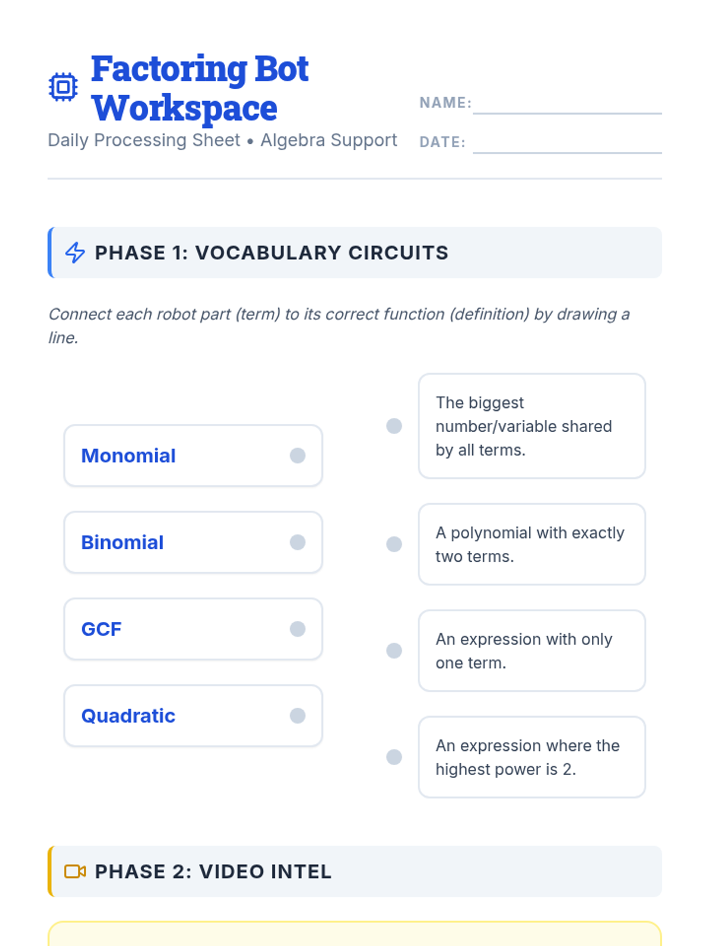Click the Binomial term label
Viewport: 709px width, 946px height.
point(122,543)
